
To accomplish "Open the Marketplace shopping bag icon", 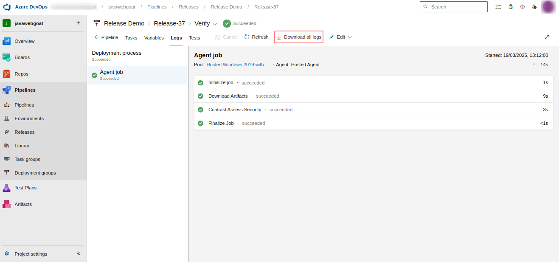I will (x=510, y=7).
